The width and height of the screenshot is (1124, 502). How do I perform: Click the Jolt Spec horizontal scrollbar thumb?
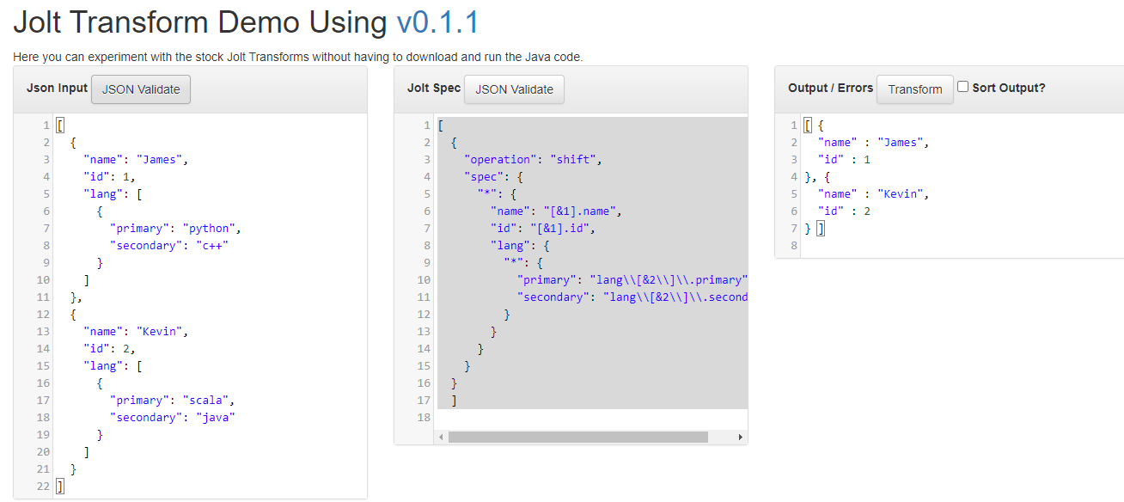577,438
